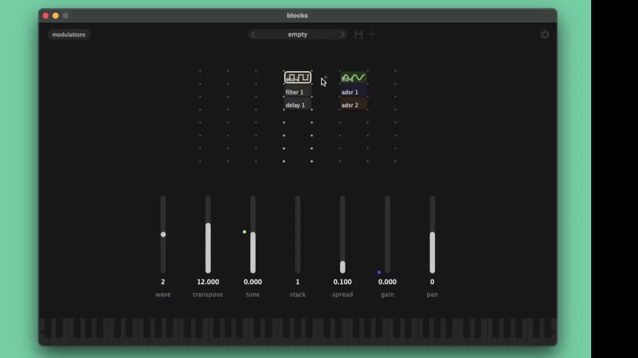This screenshot has height=358, width=638.
Task: Click the purple modulation dot beside gain
Action: point(379,272)
